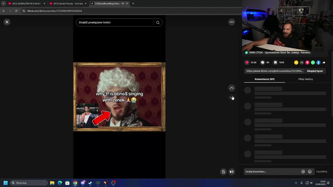The width and height of the screenshot is (333, 187).
Task: Open clock showing 21:01 22.09.2025
Action: (x=320, y=183)
